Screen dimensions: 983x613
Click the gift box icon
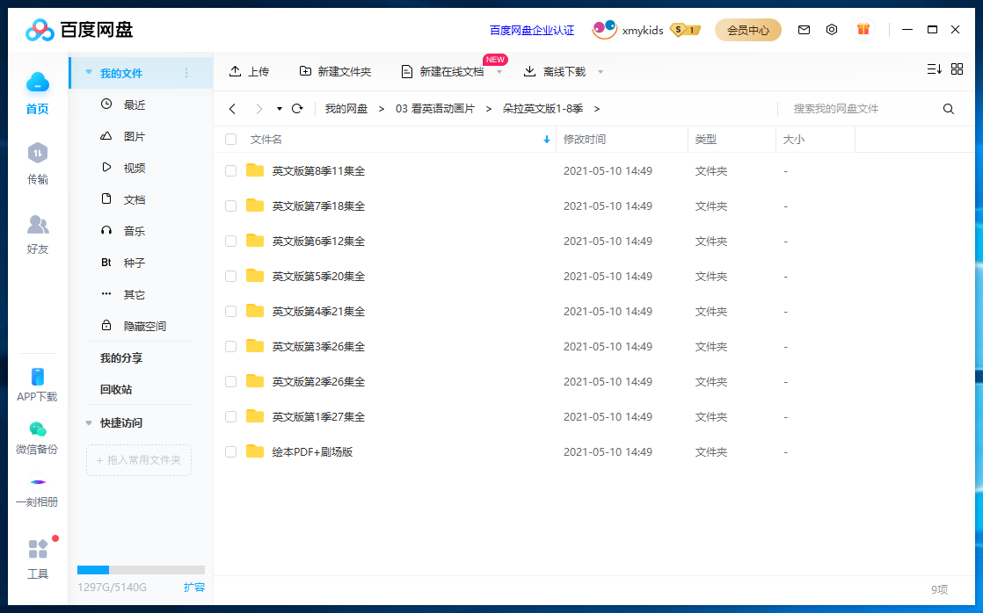pyautogui.click(x=863, y=29)
